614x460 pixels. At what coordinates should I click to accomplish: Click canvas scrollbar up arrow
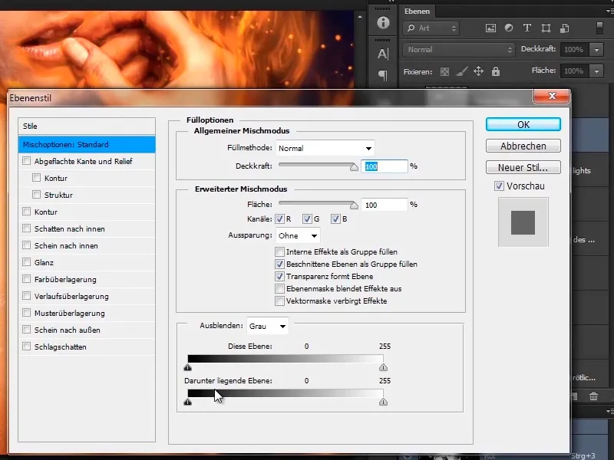coord(360,17)
